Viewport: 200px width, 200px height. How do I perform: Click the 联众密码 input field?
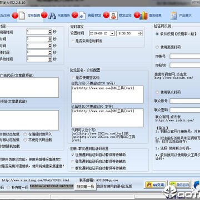(185, 110)
